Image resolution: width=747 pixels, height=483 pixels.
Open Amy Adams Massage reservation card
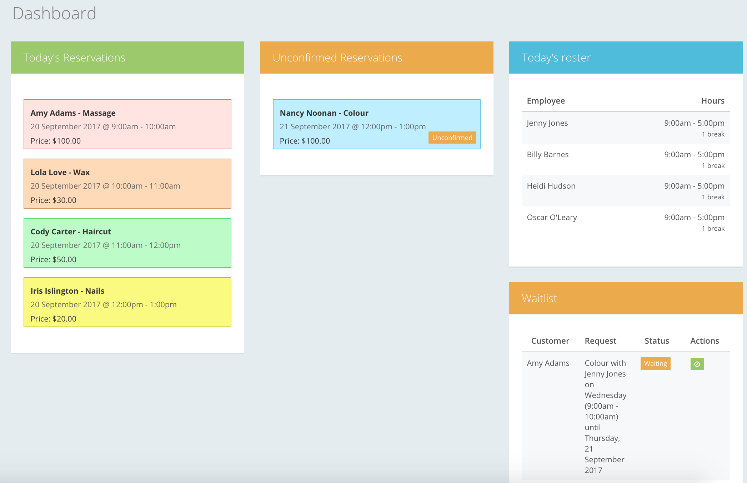(x=127, y=124)
